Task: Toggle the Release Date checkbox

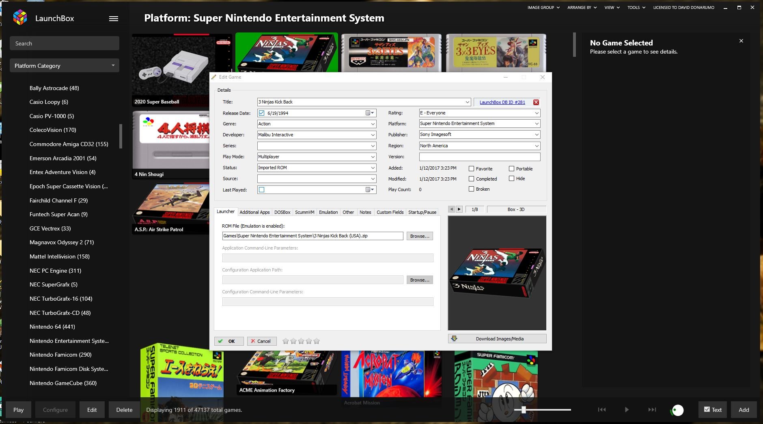Action: 262,113
